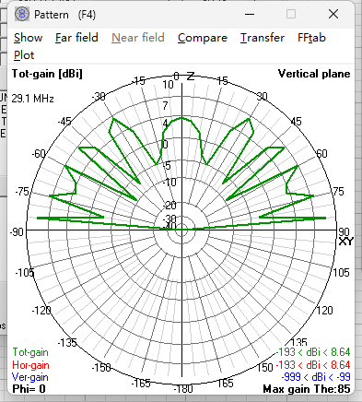Click the Pattern window app icon
Image resolution: width=362 pixels, height=402 pixels.
[22, 14]
